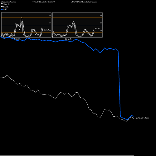Image resolution: width=156 pixels, height=156 pixels.
Task: Click the horizontal scrollbar at the bottom
Action: pyautogui.click(x=67, y=155)
